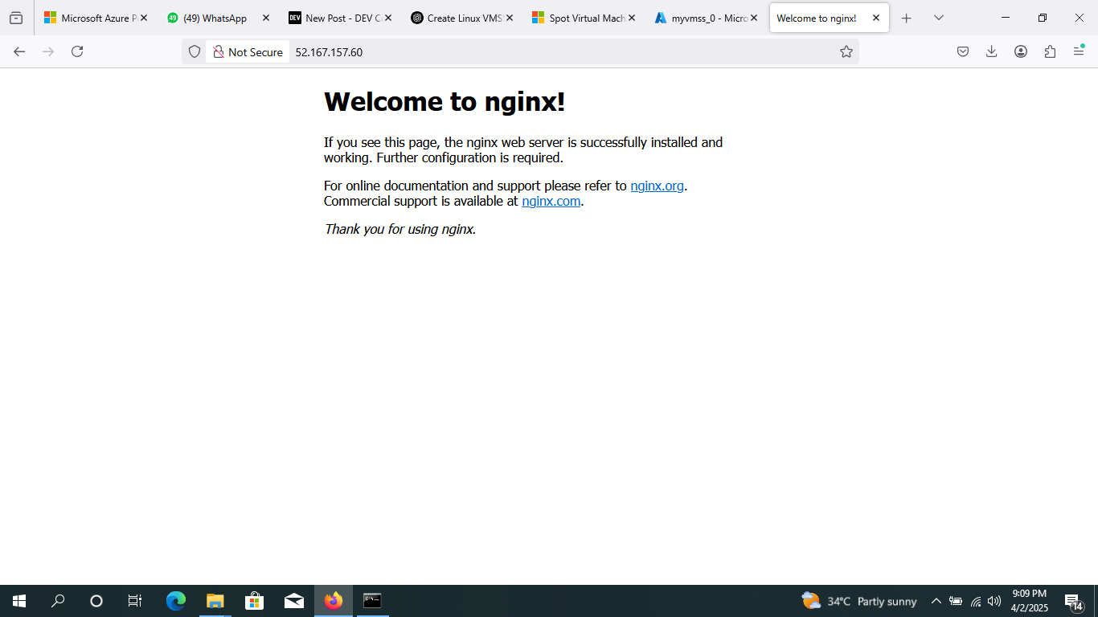Click the Not Secure site information badge
This screenshot has height=617, width=1098.
click(x=248, y=51)
